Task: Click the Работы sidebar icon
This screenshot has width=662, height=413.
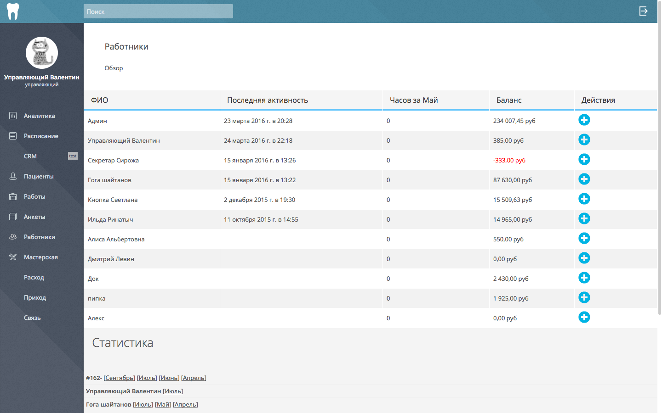Action: pos(13,196)
